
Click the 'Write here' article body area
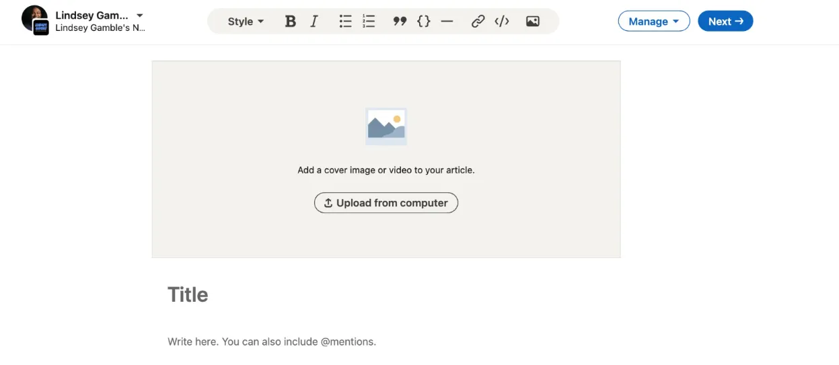272,341
